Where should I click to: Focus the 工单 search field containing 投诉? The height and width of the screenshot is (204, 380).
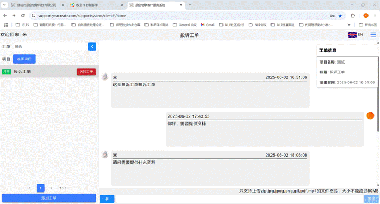click(x=50, y=46)
